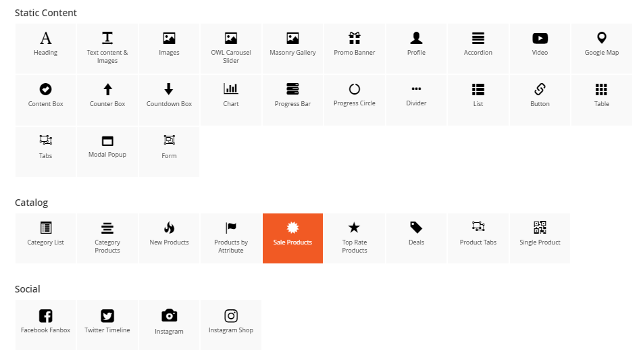Screen dimensions: 641x360
Task: Add an OWL Carousel Slider element
Action: coord(231,48)
